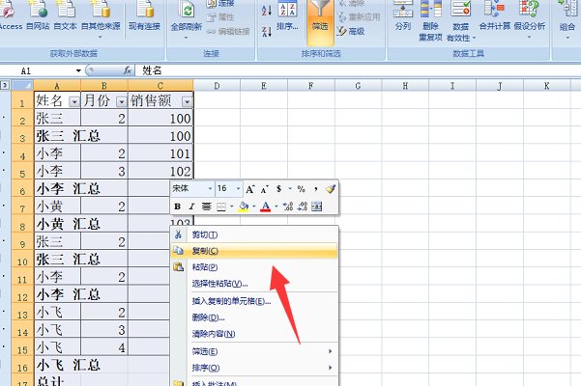Toggle Bold in the mini toolbar
Image resolution: width=581 pixels, height=386 pixels.
(178, 207)
